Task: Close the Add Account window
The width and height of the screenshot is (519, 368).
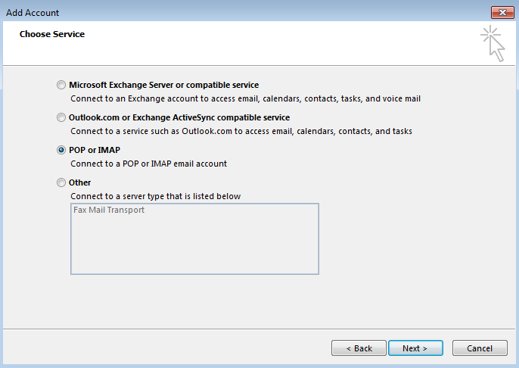Action: tap(502, 12)
